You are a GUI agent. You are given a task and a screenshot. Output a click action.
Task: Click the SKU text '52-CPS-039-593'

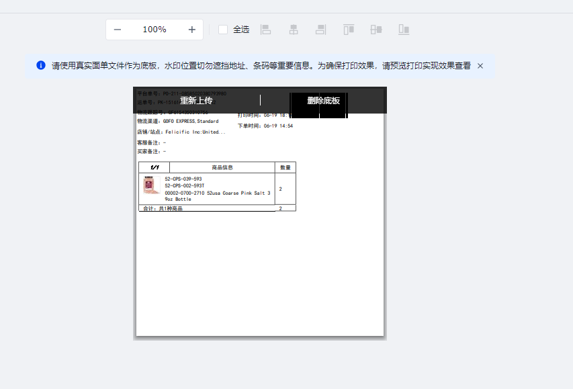[183, 179]
